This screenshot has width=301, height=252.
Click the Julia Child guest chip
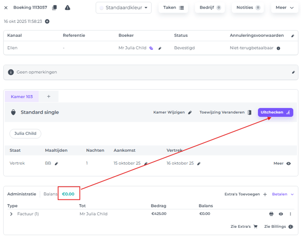(x=25, y=133)
